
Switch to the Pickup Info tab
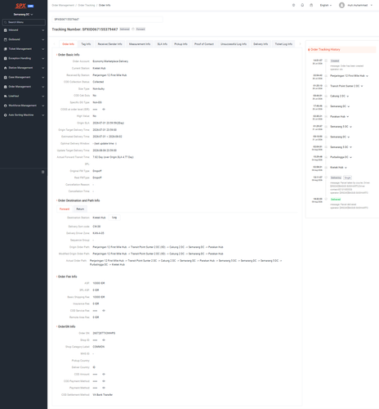(x=181, y=44)
